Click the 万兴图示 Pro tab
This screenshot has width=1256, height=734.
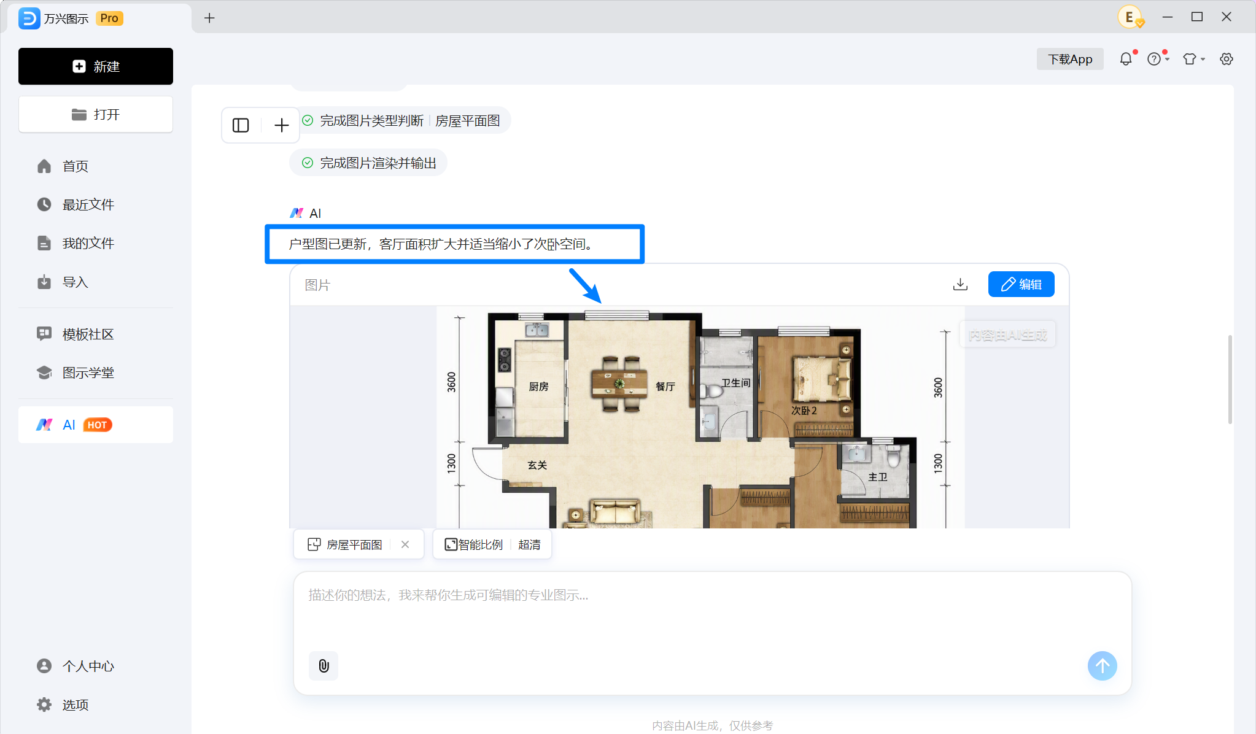pyautogui.click(x=99, y=18)
